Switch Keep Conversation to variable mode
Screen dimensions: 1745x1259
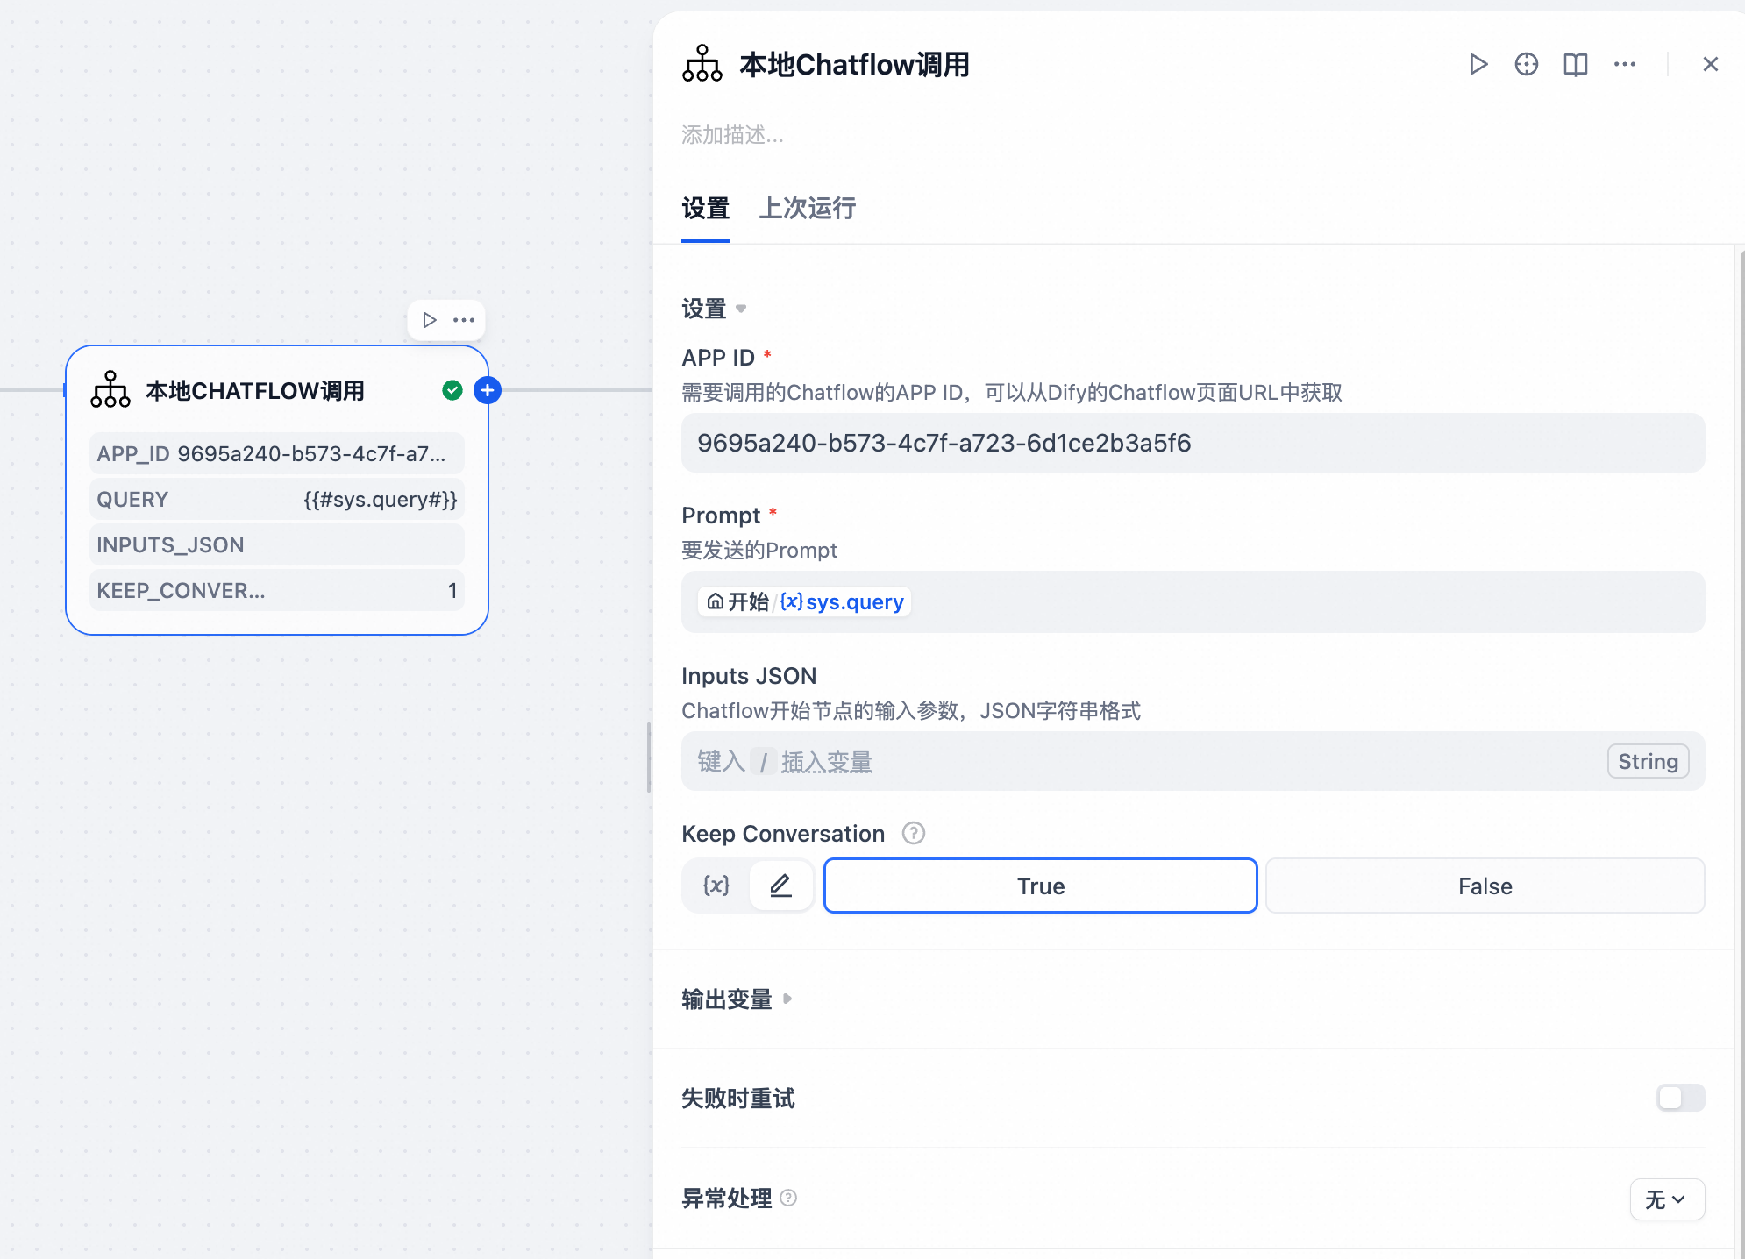tap(716, 886)
